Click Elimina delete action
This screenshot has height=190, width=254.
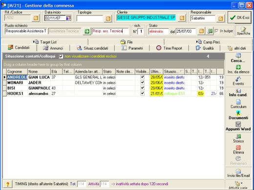click(x=238, y=150)
